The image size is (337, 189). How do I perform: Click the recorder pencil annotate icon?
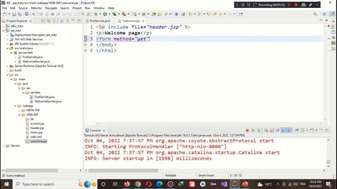click(311, 5)
